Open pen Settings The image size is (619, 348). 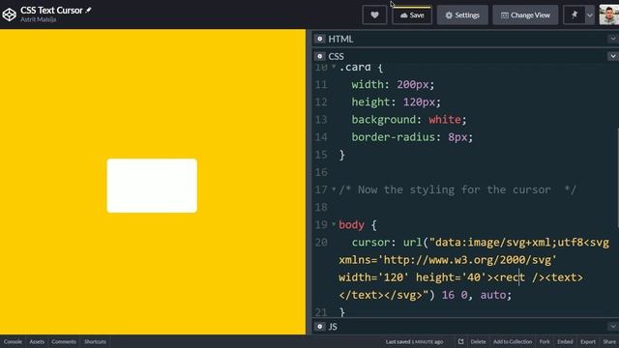click(462, 15)
